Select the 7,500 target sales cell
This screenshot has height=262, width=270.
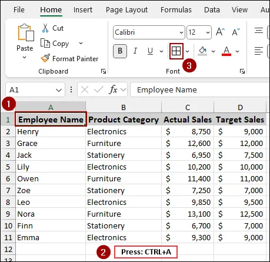coord(240,155)
